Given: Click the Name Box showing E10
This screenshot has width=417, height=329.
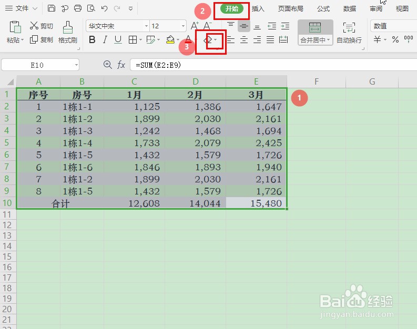Looking at the screenshot, I should coord(40,65).
